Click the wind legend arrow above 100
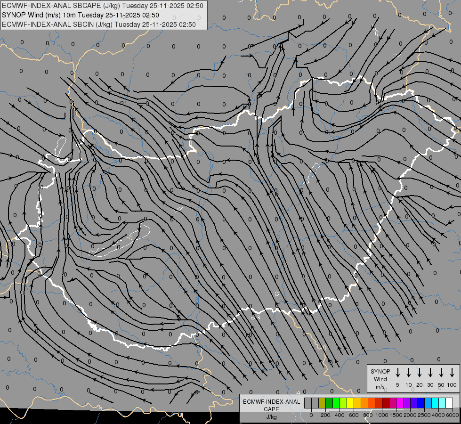Viewport: 461px width, 424px height. point(452,373)
